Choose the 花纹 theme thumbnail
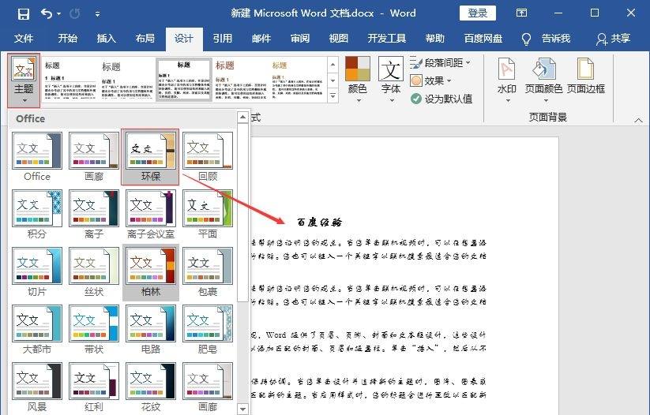This screenshot has height=415, width=650. click(x=151, y=387)
